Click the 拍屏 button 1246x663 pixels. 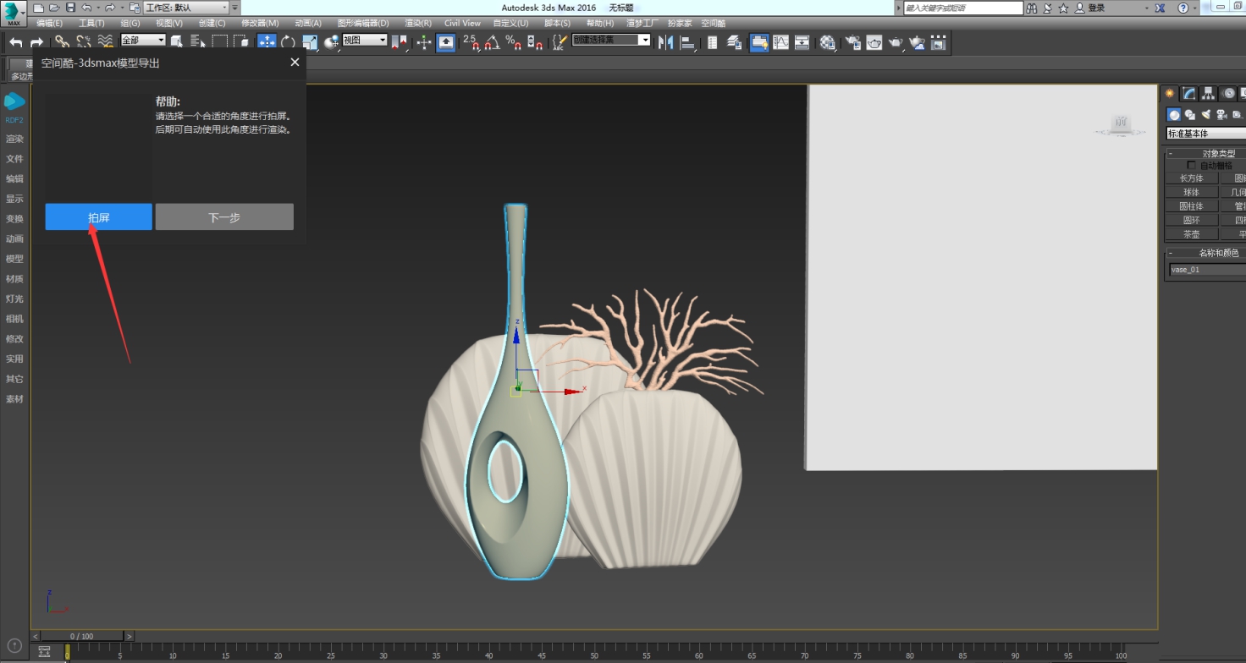(99, 216)
